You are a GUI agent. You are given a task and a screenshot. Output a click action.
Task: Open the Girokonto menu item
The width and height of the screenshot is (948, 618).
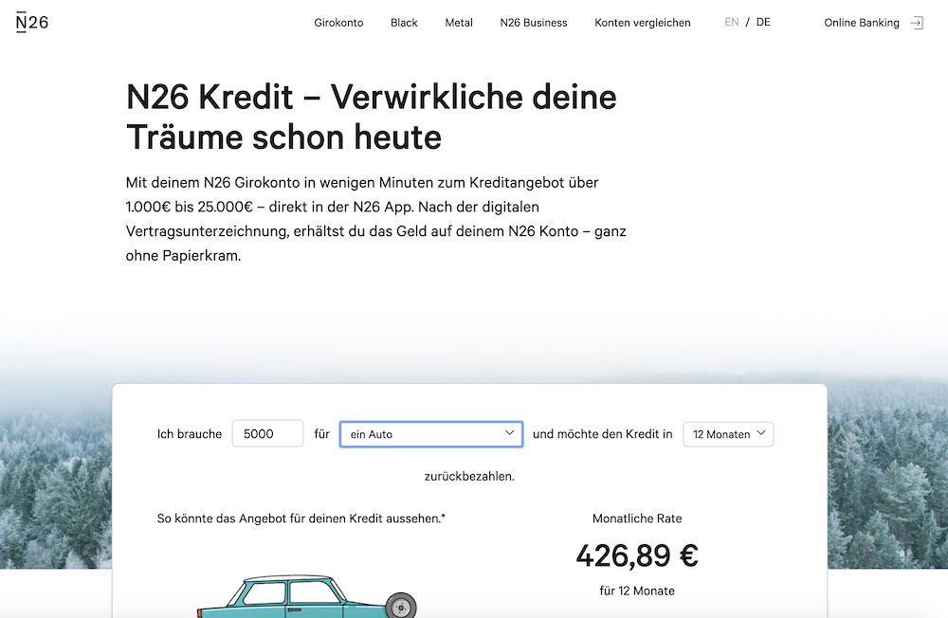pyautogui.click(x=338, y=23)
